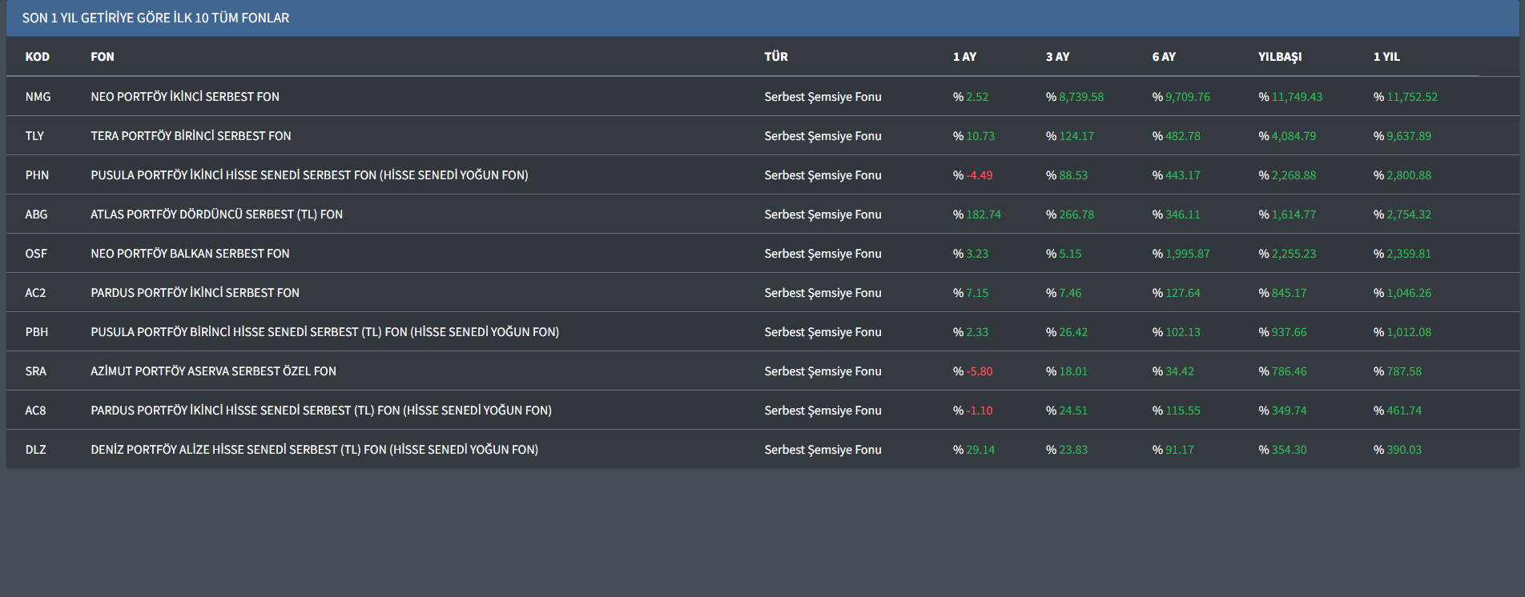
Task: Open AZİMUT PORTFÖY ASERVA SERBEST ÖZEL FON
Action: 213,371
